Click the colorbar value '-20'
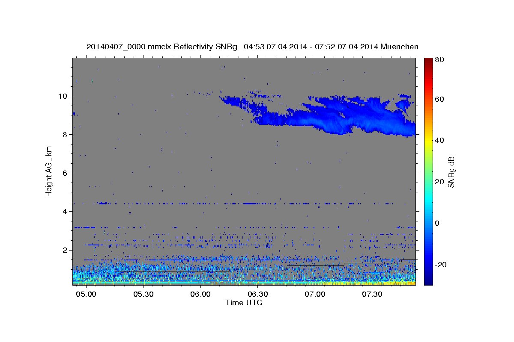The height and width of the screenshot is (342, 514). [440, 265]
